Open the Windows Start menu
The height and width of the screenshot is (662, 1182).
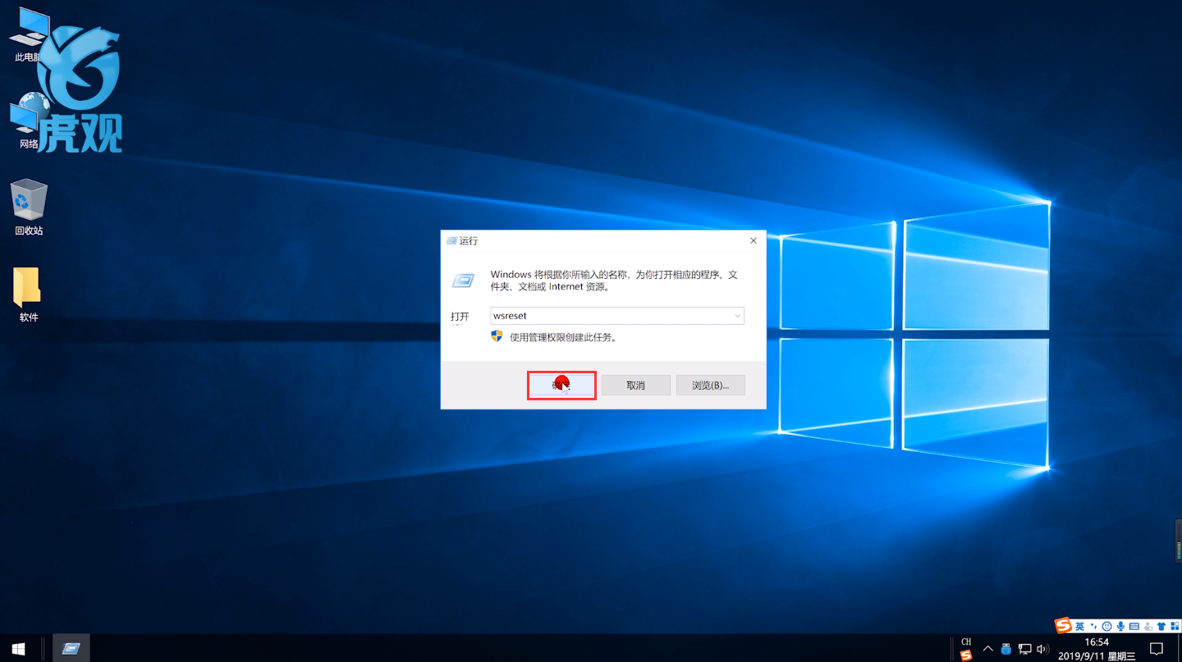[18, 649]
